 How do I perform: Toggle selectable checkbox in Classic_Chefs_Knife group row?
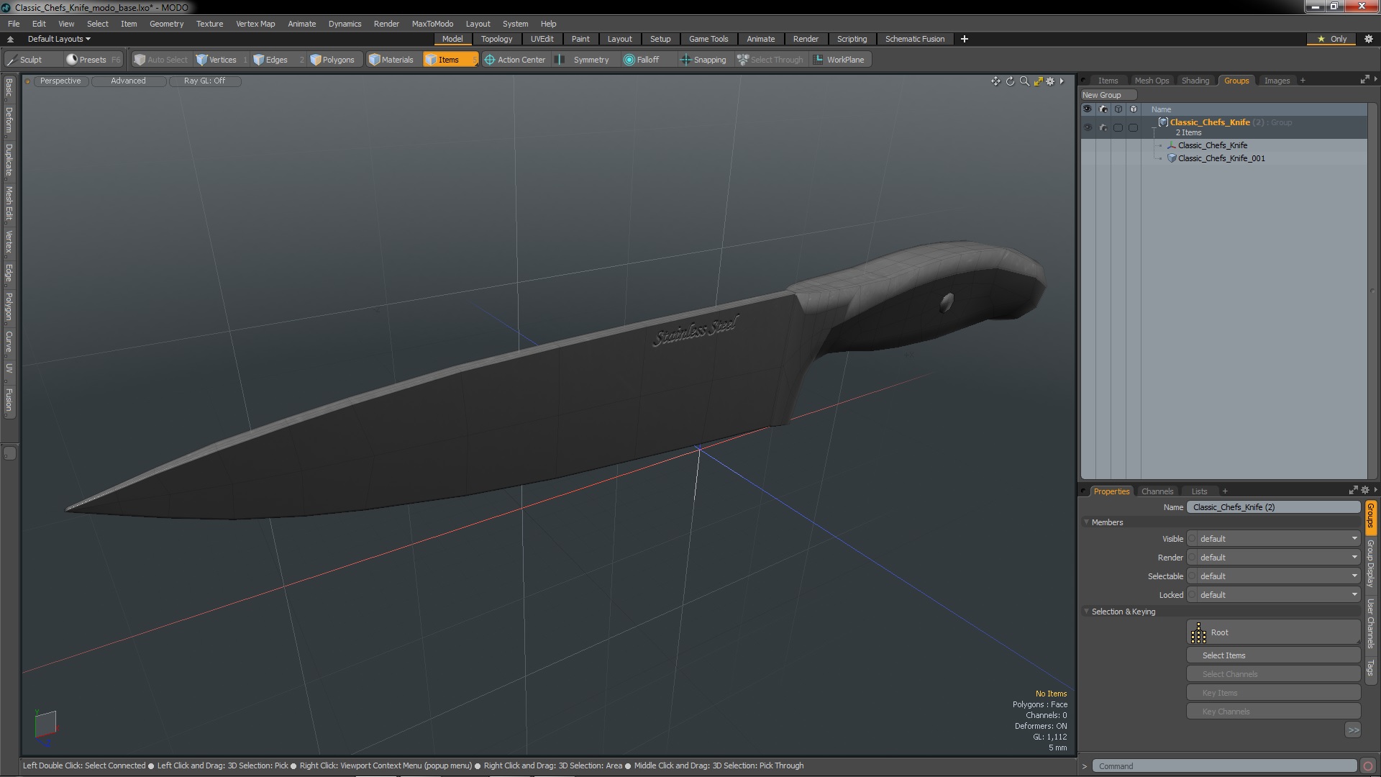click(x=1118, y=127)
